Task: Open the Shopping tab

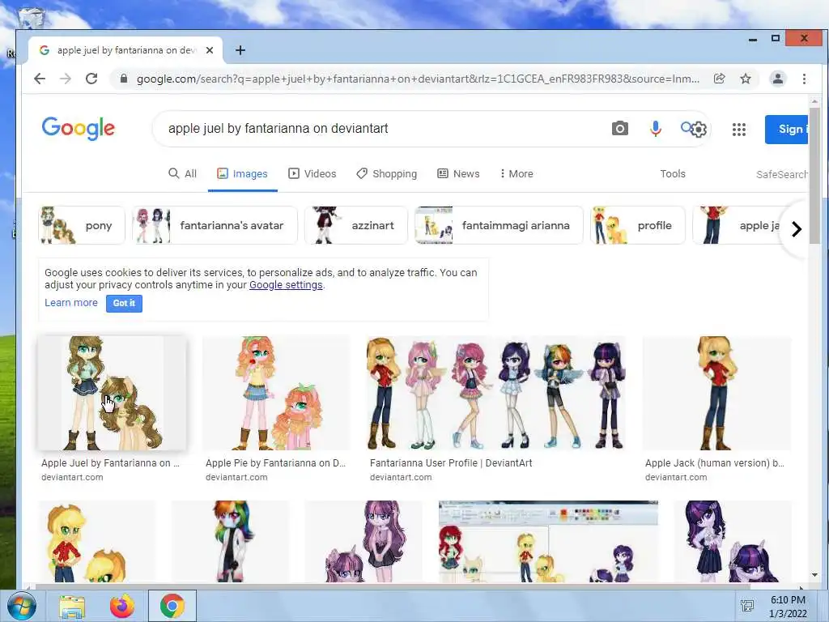Action: [386, 173]
